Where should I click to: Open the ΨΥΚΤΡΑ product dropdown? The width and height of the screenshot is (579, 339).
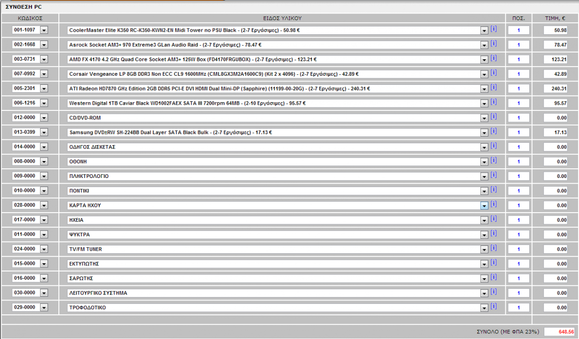pyautogui.click(x=484, y=235)
